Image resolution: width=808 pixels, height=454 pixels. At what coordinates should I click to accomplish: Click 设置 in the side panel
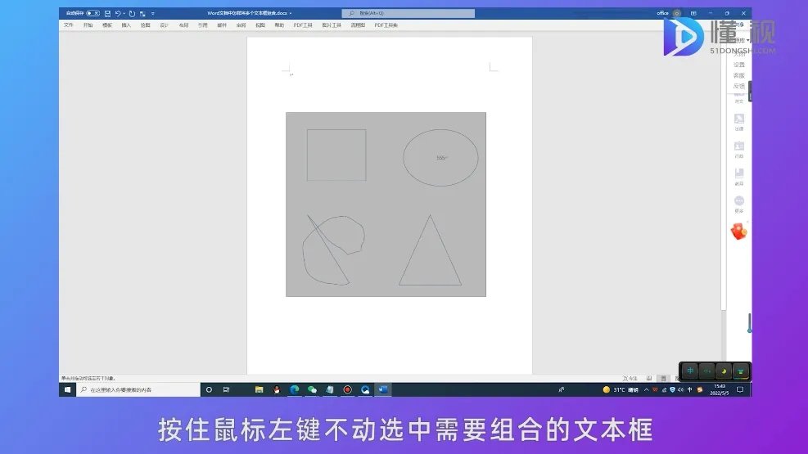point(739,65)
